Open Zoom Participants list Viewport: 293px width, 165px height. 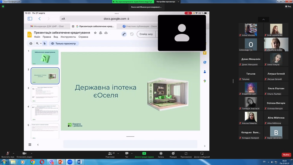tap(110, 154)
